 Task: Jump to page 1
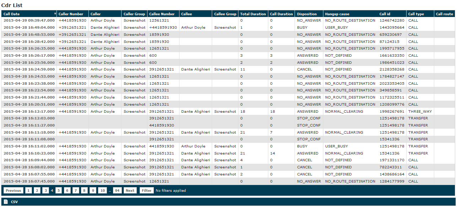[x=28, y=190]
